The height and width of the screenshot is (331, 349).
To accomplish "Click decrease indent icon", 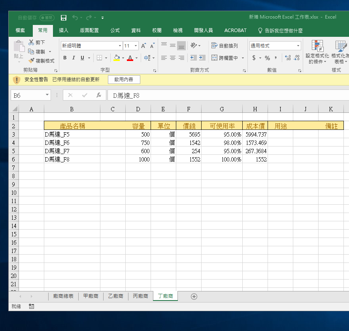I will pos(194,58).
